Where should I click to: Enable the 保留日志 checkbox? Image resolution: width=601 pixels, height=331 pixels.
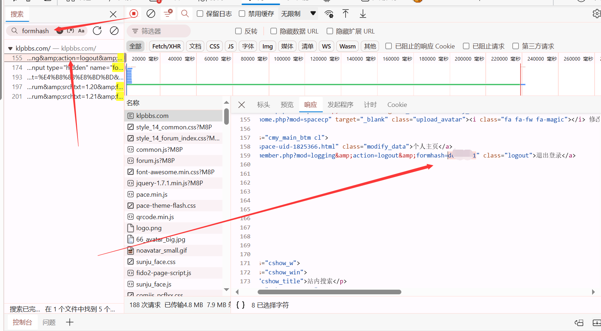click(x=200, y=14)
